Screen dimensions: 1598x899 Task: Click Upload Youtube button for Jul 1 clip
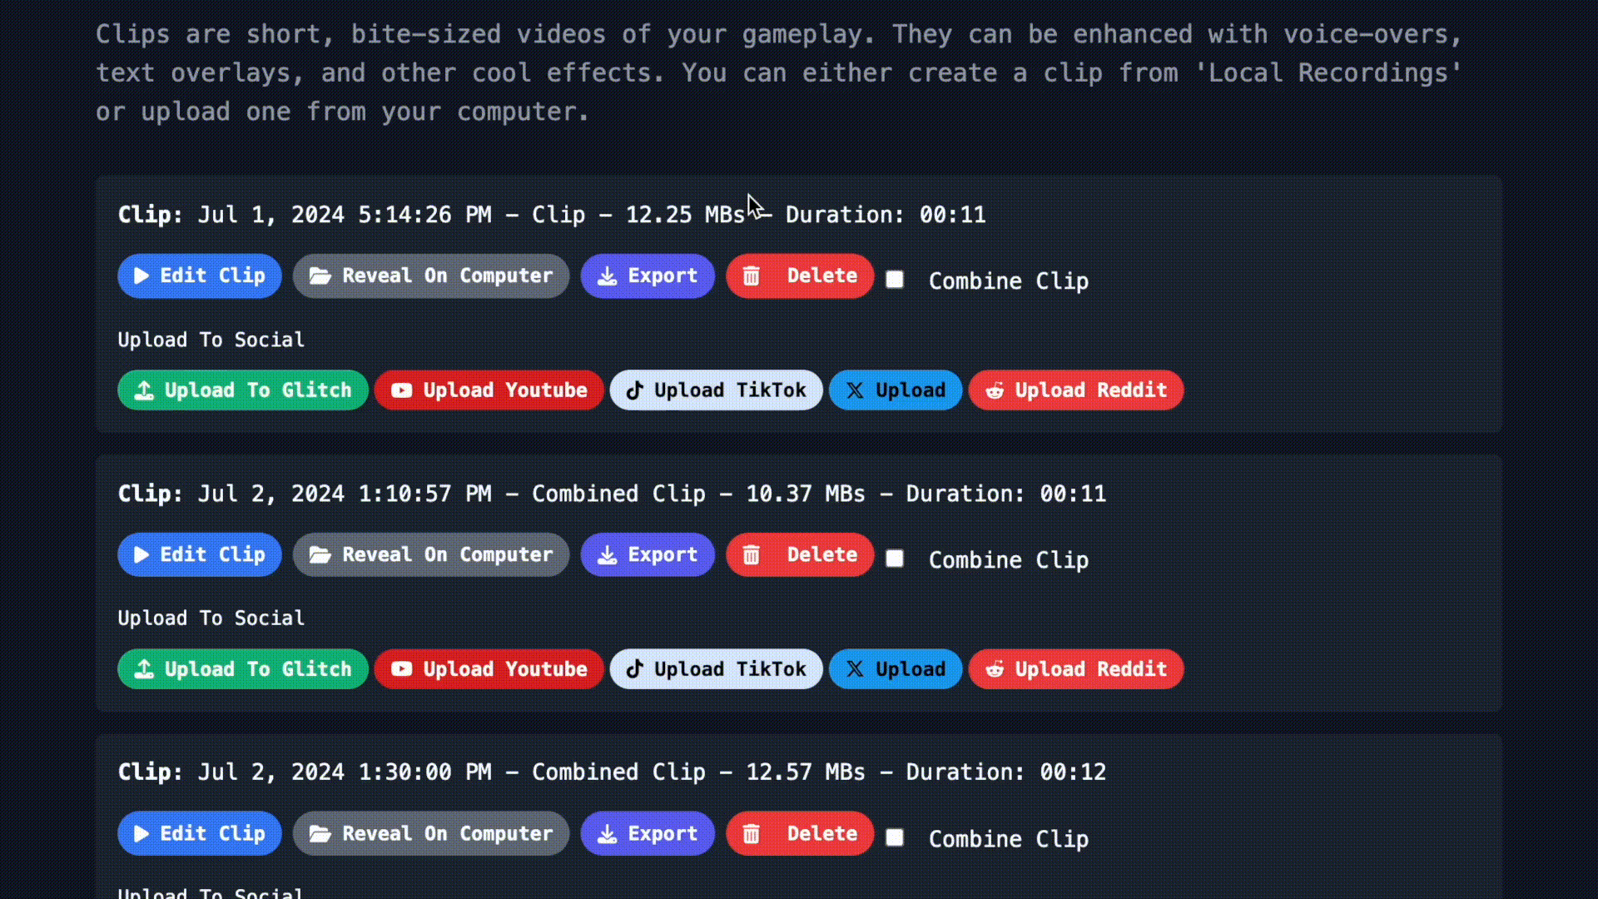(489, 390)
